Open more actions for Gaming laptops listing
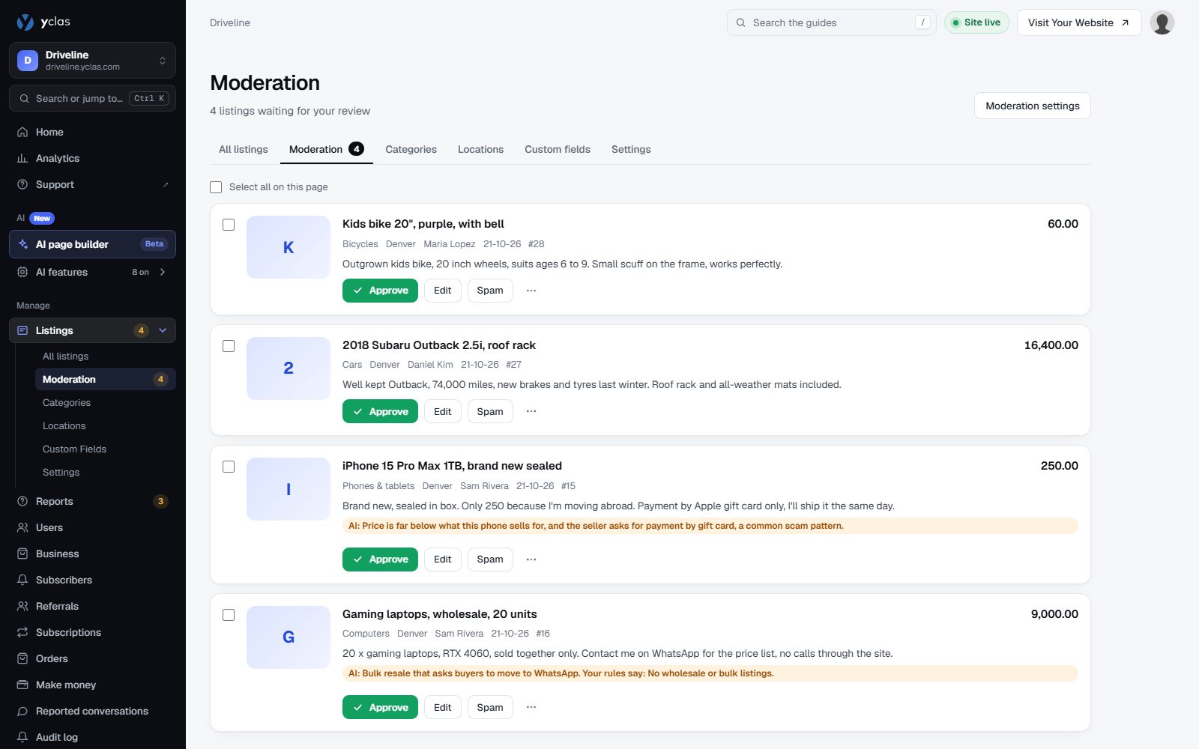 click(531, 707)
